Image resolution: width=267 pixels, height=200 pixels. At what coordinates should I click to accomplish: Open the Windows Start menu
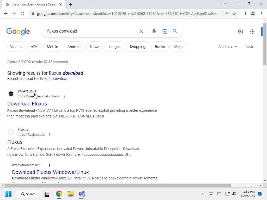click(8, 194)
